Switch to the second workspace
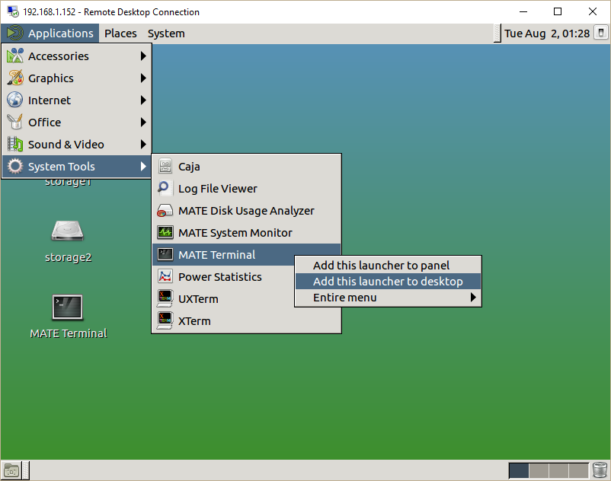611x481 pixels. pyautogui.click(x=539, y=470)
